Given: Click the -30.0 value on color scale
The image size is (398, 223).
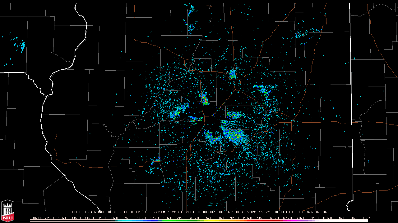Looking at the screenshot, I should click(35, 218).
